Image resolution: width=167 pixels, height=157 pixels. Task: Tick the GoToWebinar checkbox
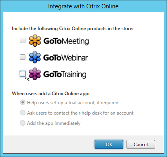[x=23, y=57]
